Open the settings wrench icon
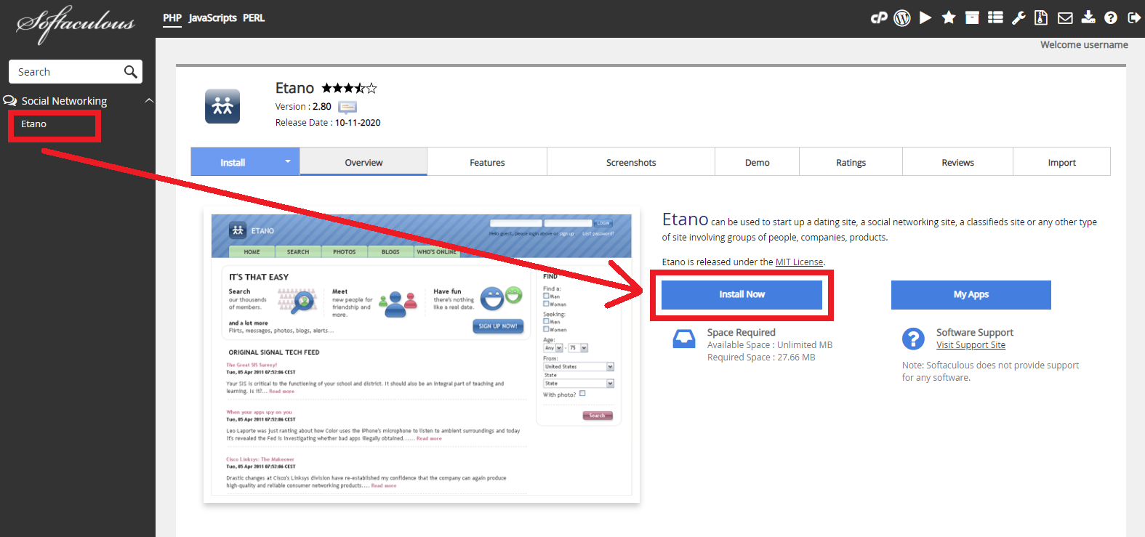 [x=1019, y=18]
